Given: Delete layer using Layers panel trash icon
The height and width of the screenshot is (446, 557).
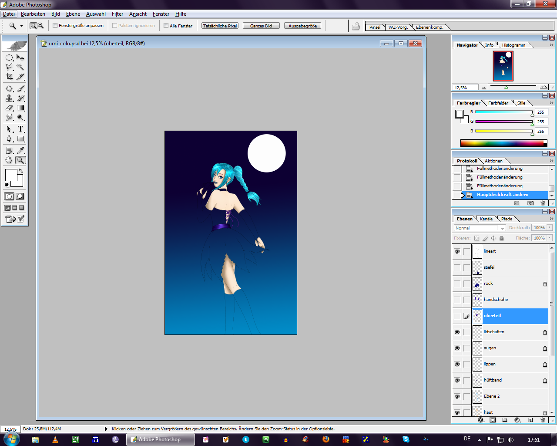Looking at the screenshot, I should [x=543, y=420].
